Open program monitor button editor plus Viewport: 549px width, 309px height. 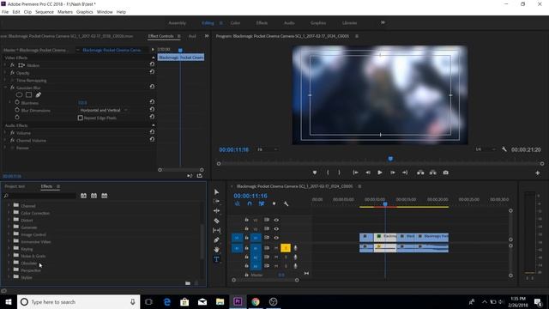pyautogui.click(x=538, y=173)
